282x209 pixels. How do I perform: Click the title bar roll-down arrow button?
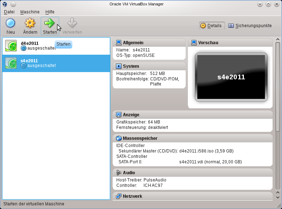(x=260, y=4)
